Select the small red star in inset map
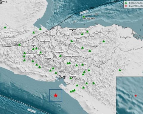 click(x=136, y=96)
